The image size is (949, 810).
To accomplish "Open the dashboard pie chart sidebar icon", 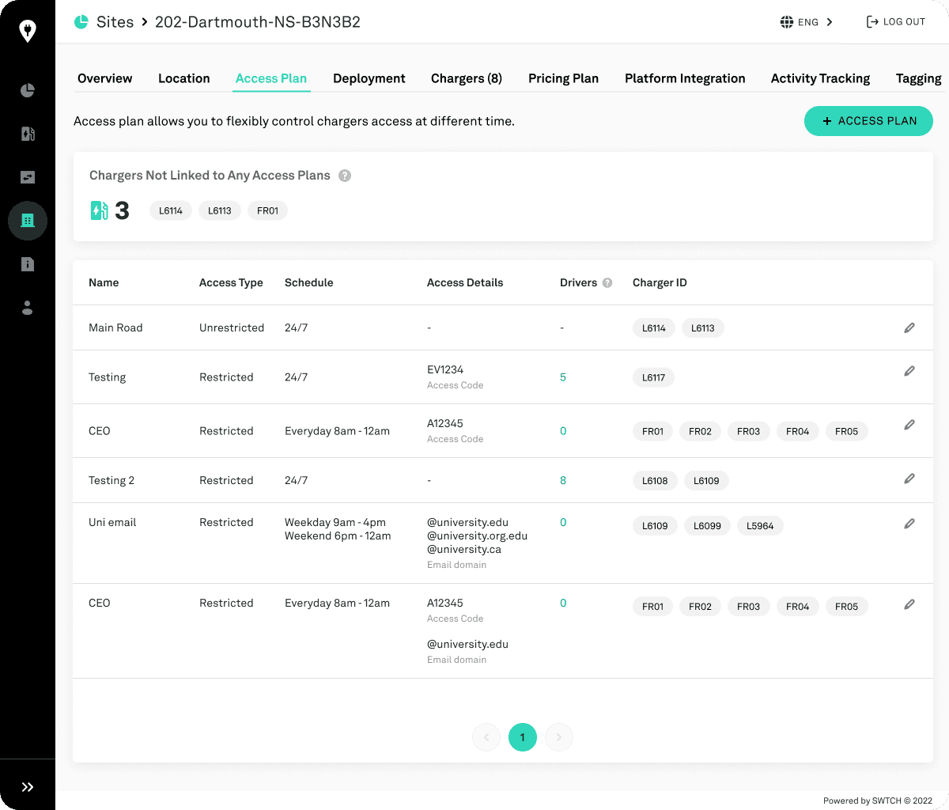I will (28, 90).
